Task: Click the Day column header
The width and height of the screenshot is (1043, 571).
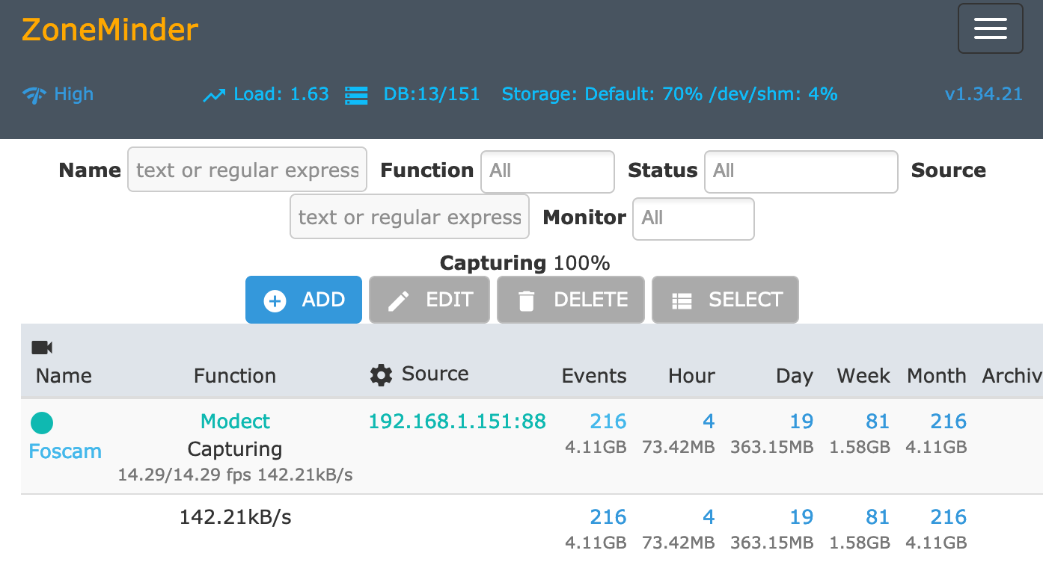Action: pyautogui.click(x=794, y=376)
